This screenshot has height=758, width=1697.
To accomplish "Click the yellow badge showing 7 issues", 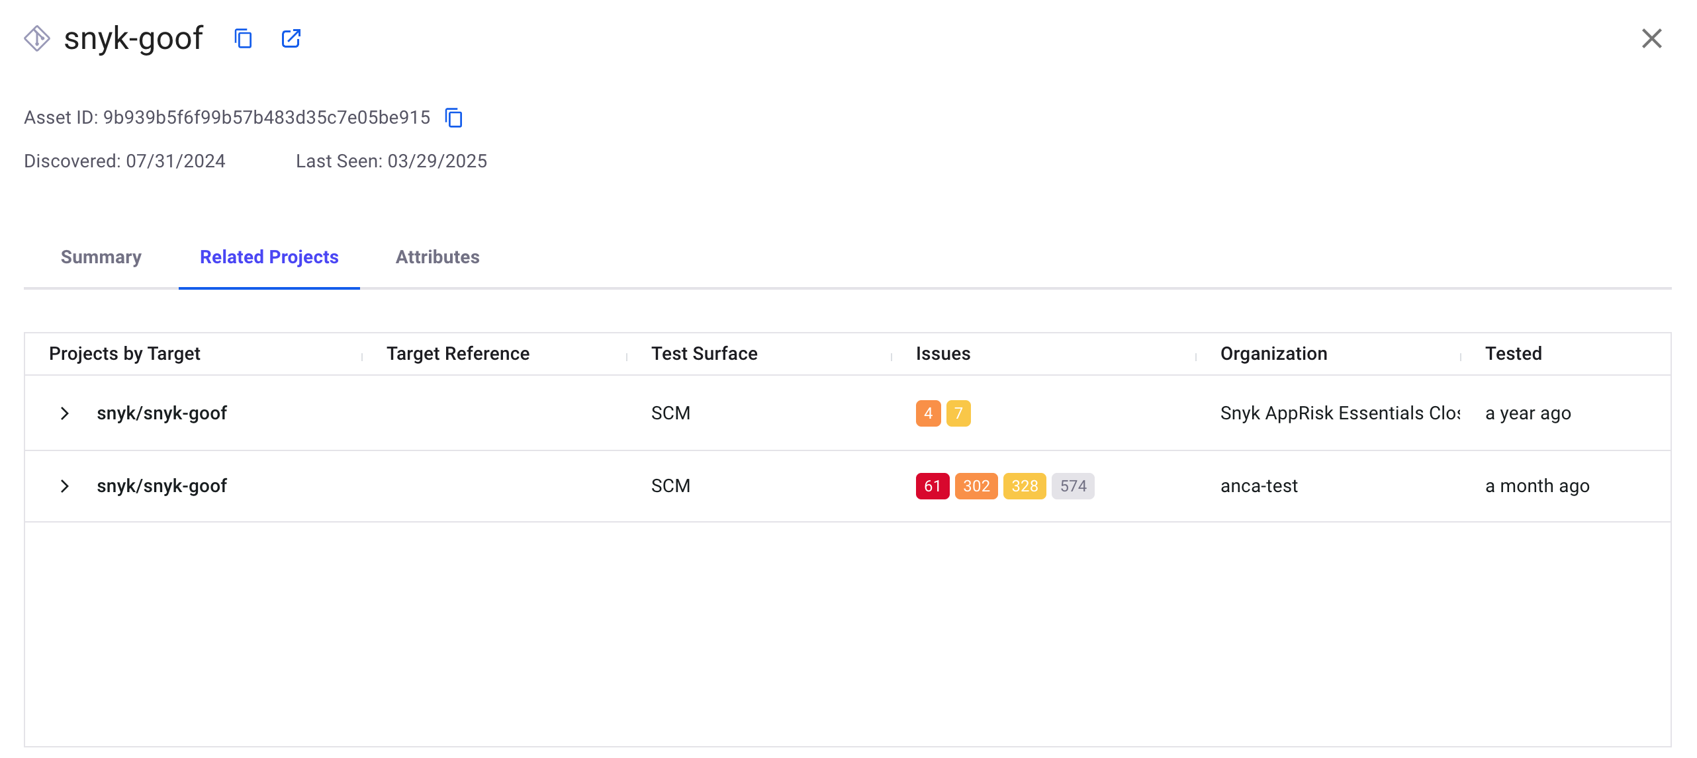I will tap(958, 413).
